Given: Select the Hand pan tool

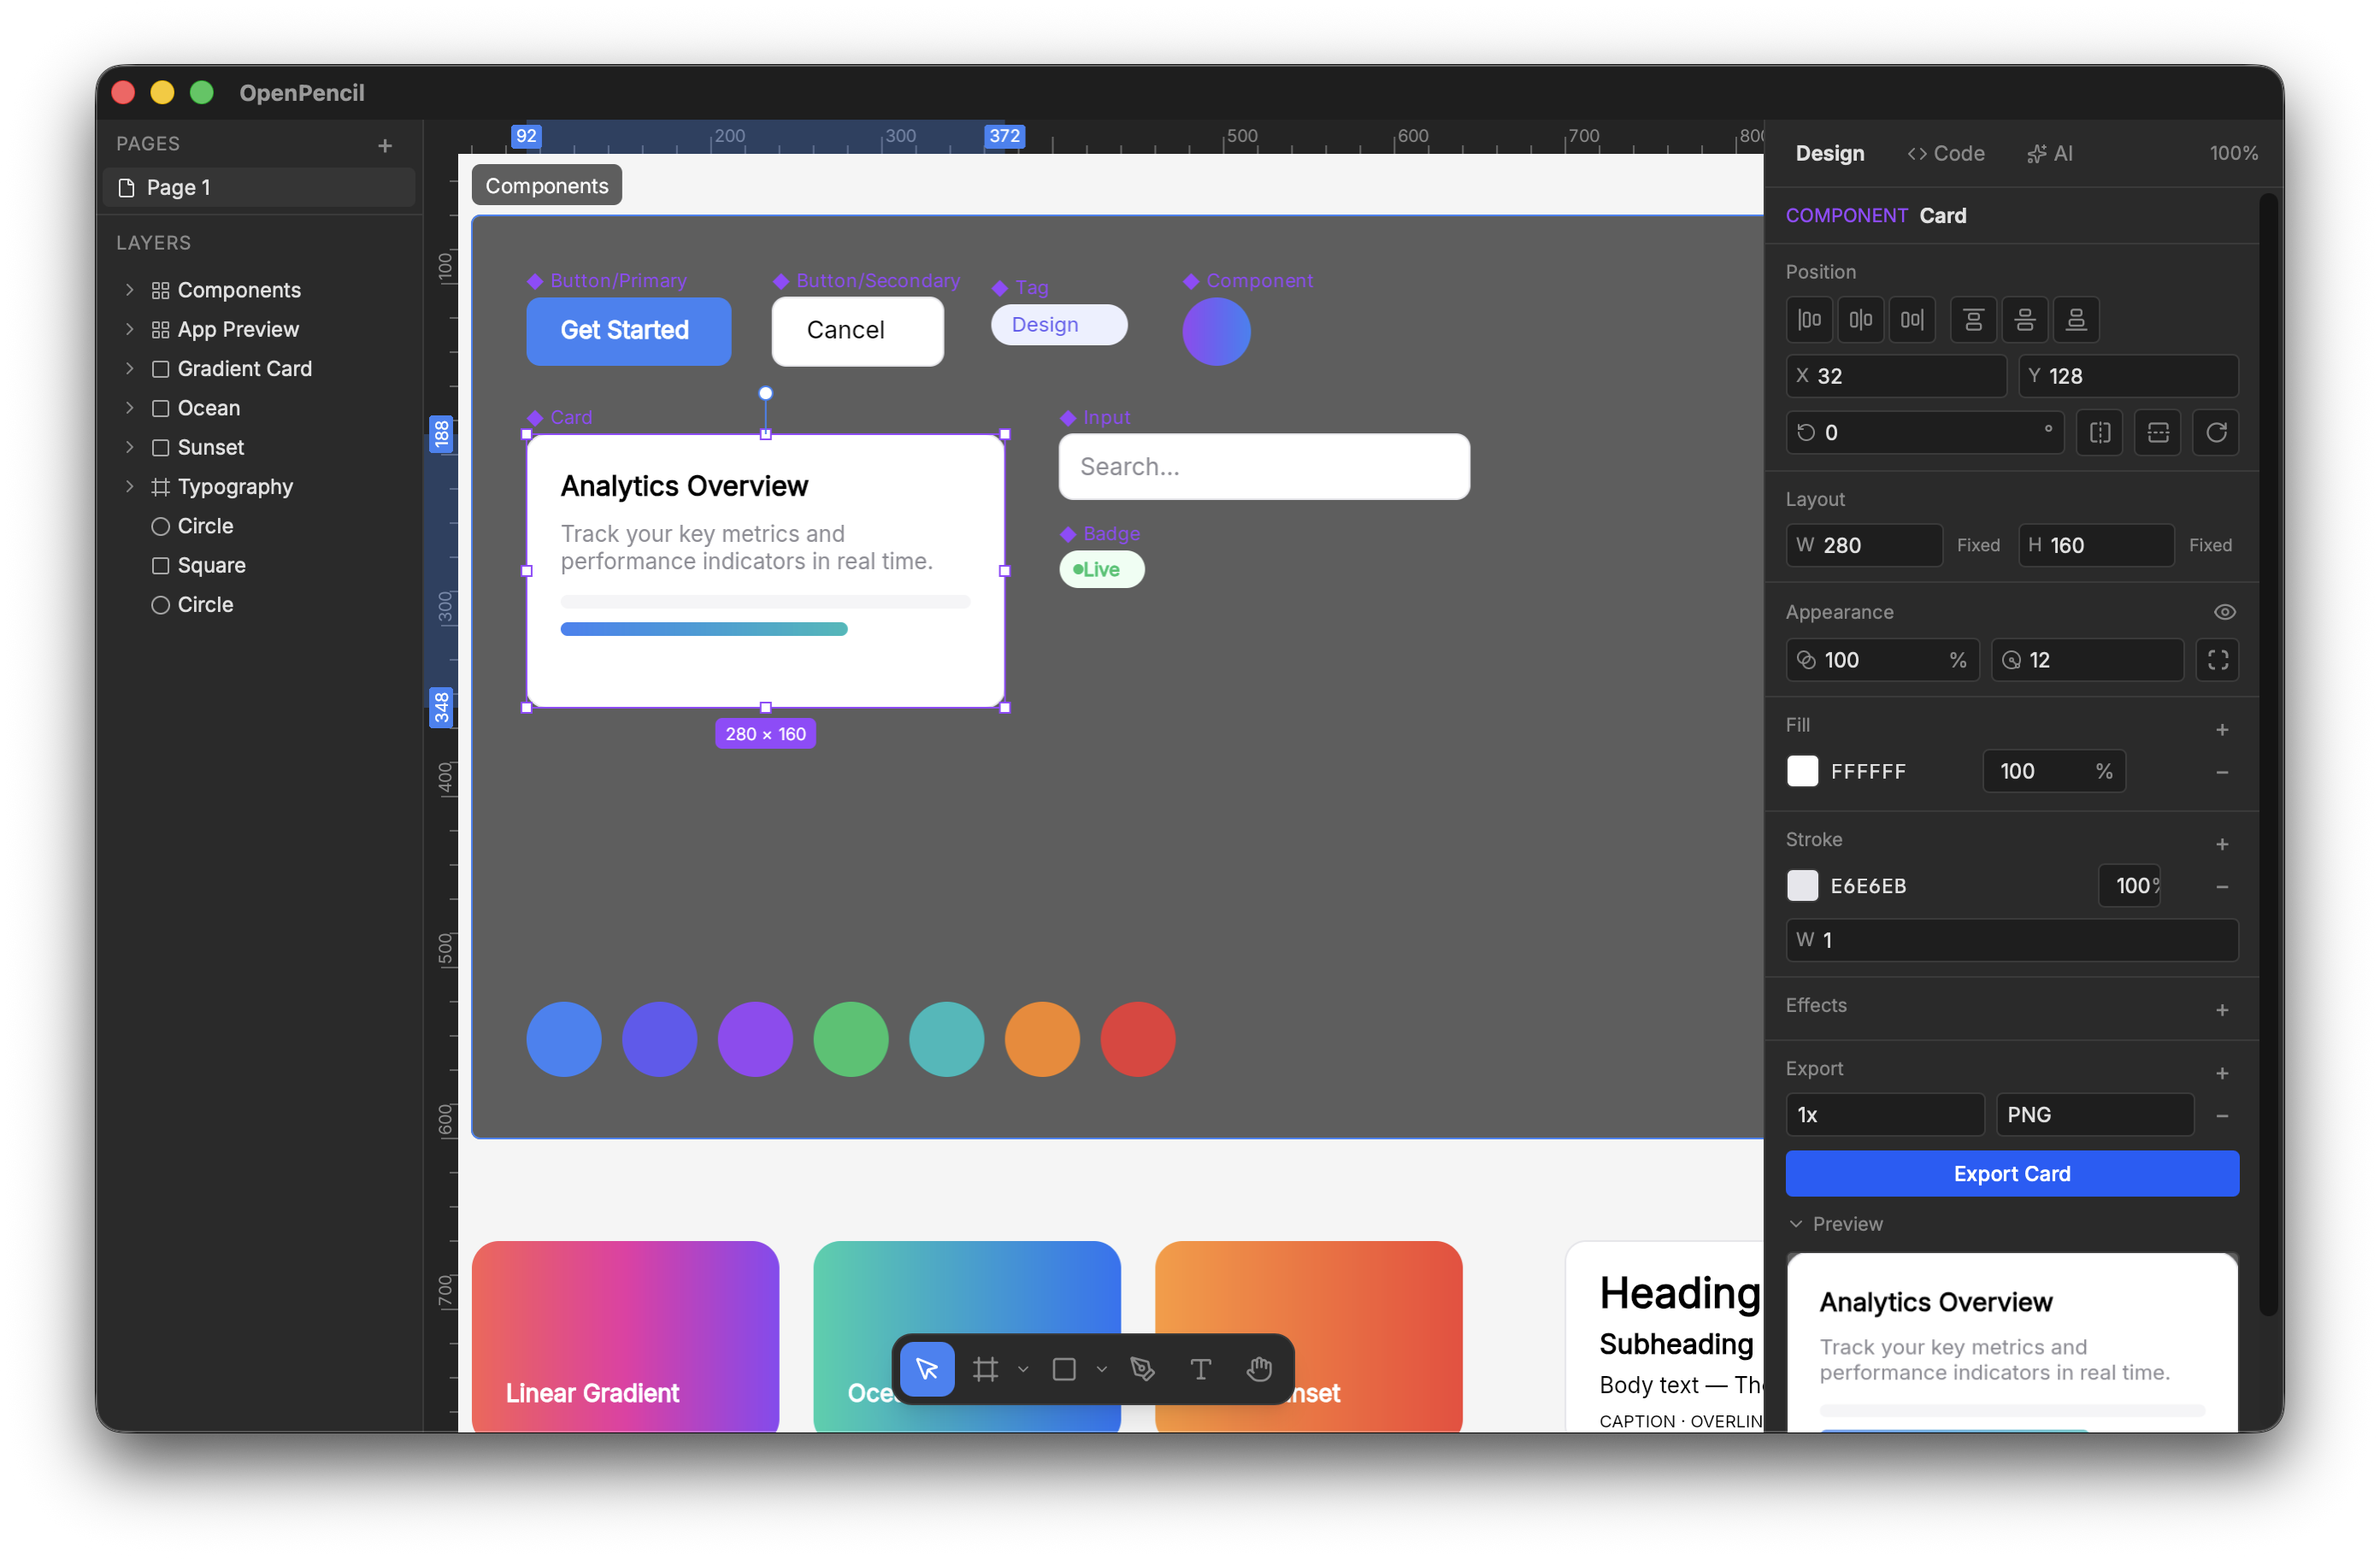Looking at the screenshot, I should pos(1259,1368).
